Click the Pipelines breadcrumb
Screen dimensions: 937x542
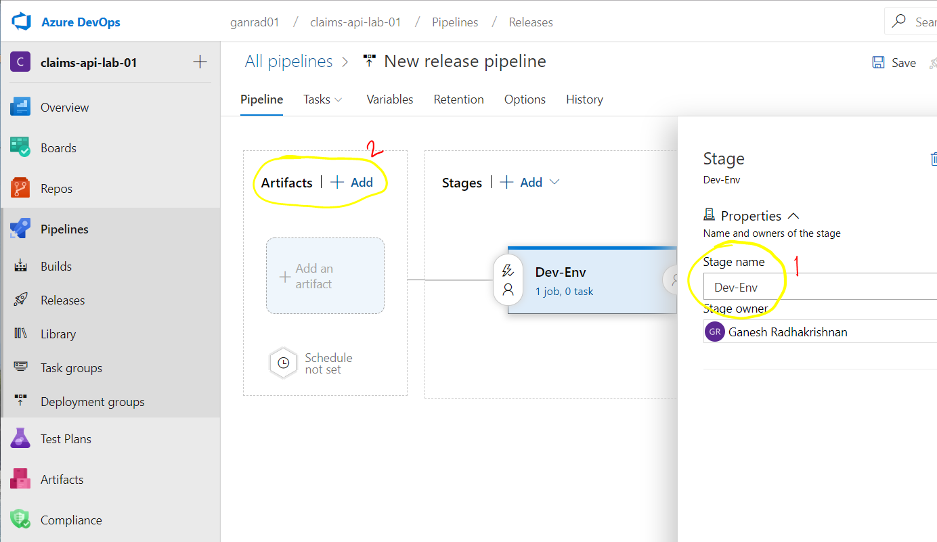click(455, 22)
